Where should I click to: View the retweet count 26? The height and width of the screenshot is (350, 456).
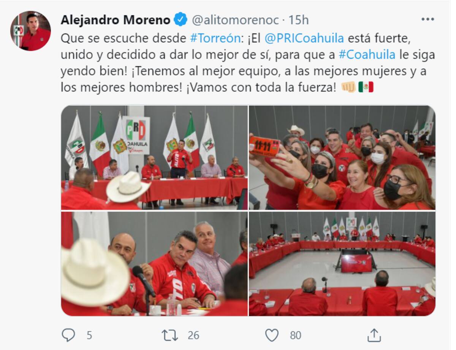click(193, 335)
